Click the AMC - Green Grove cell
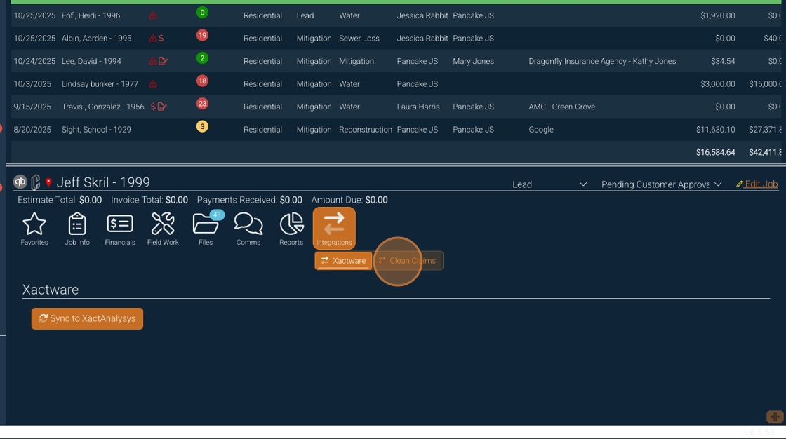786x439 pixels. pos(562,107)
